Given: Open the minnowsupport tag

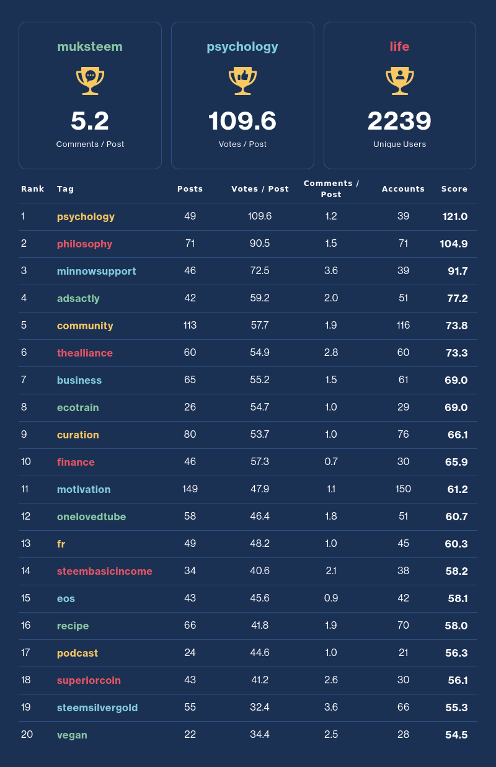Looking at the screenshot, I should coord(96,272).
